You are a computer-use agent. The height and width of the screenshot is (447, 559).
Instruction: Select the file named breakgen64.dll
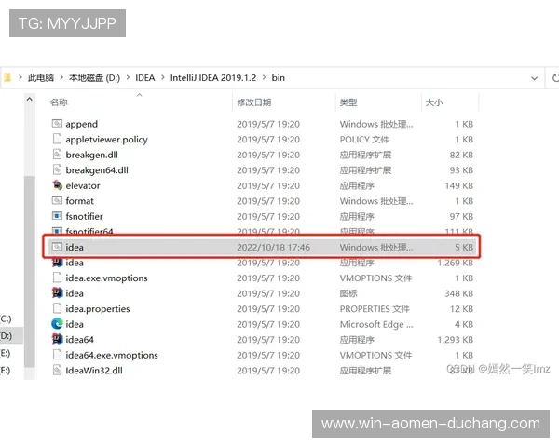tap(97, 170)
